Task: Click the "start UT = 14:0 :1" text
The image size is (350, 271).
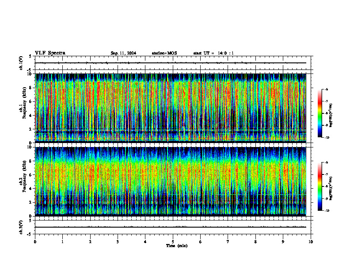Action: (213, 53)
